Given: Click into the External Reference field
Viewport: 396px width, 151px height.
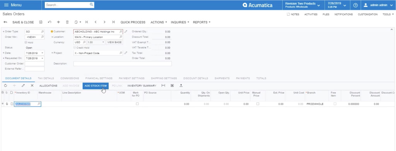Looking at the screenshot, I should tap(34, 69).
